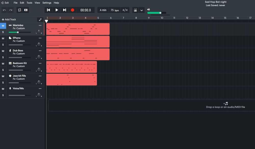Click the EPiano instrument icon
The image size is (255, 149).
10,38
